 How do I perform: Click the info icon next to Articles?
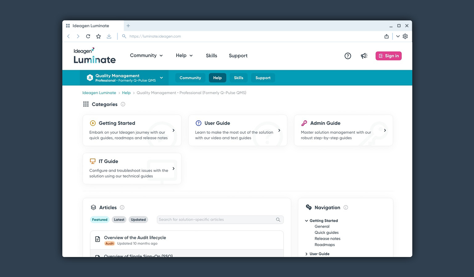pyautogui.click(x=122, y=207)
